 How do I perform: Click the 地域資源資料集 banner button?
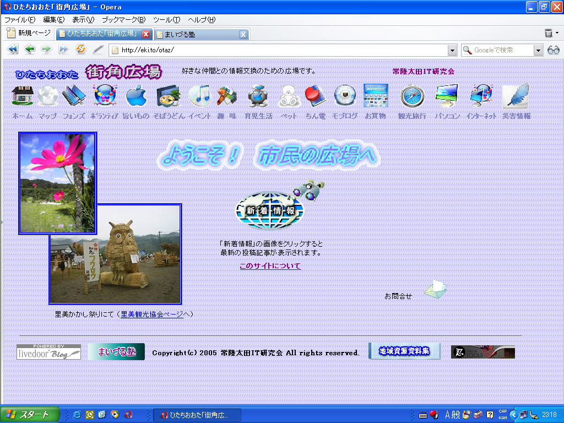(x=404, y=351)
